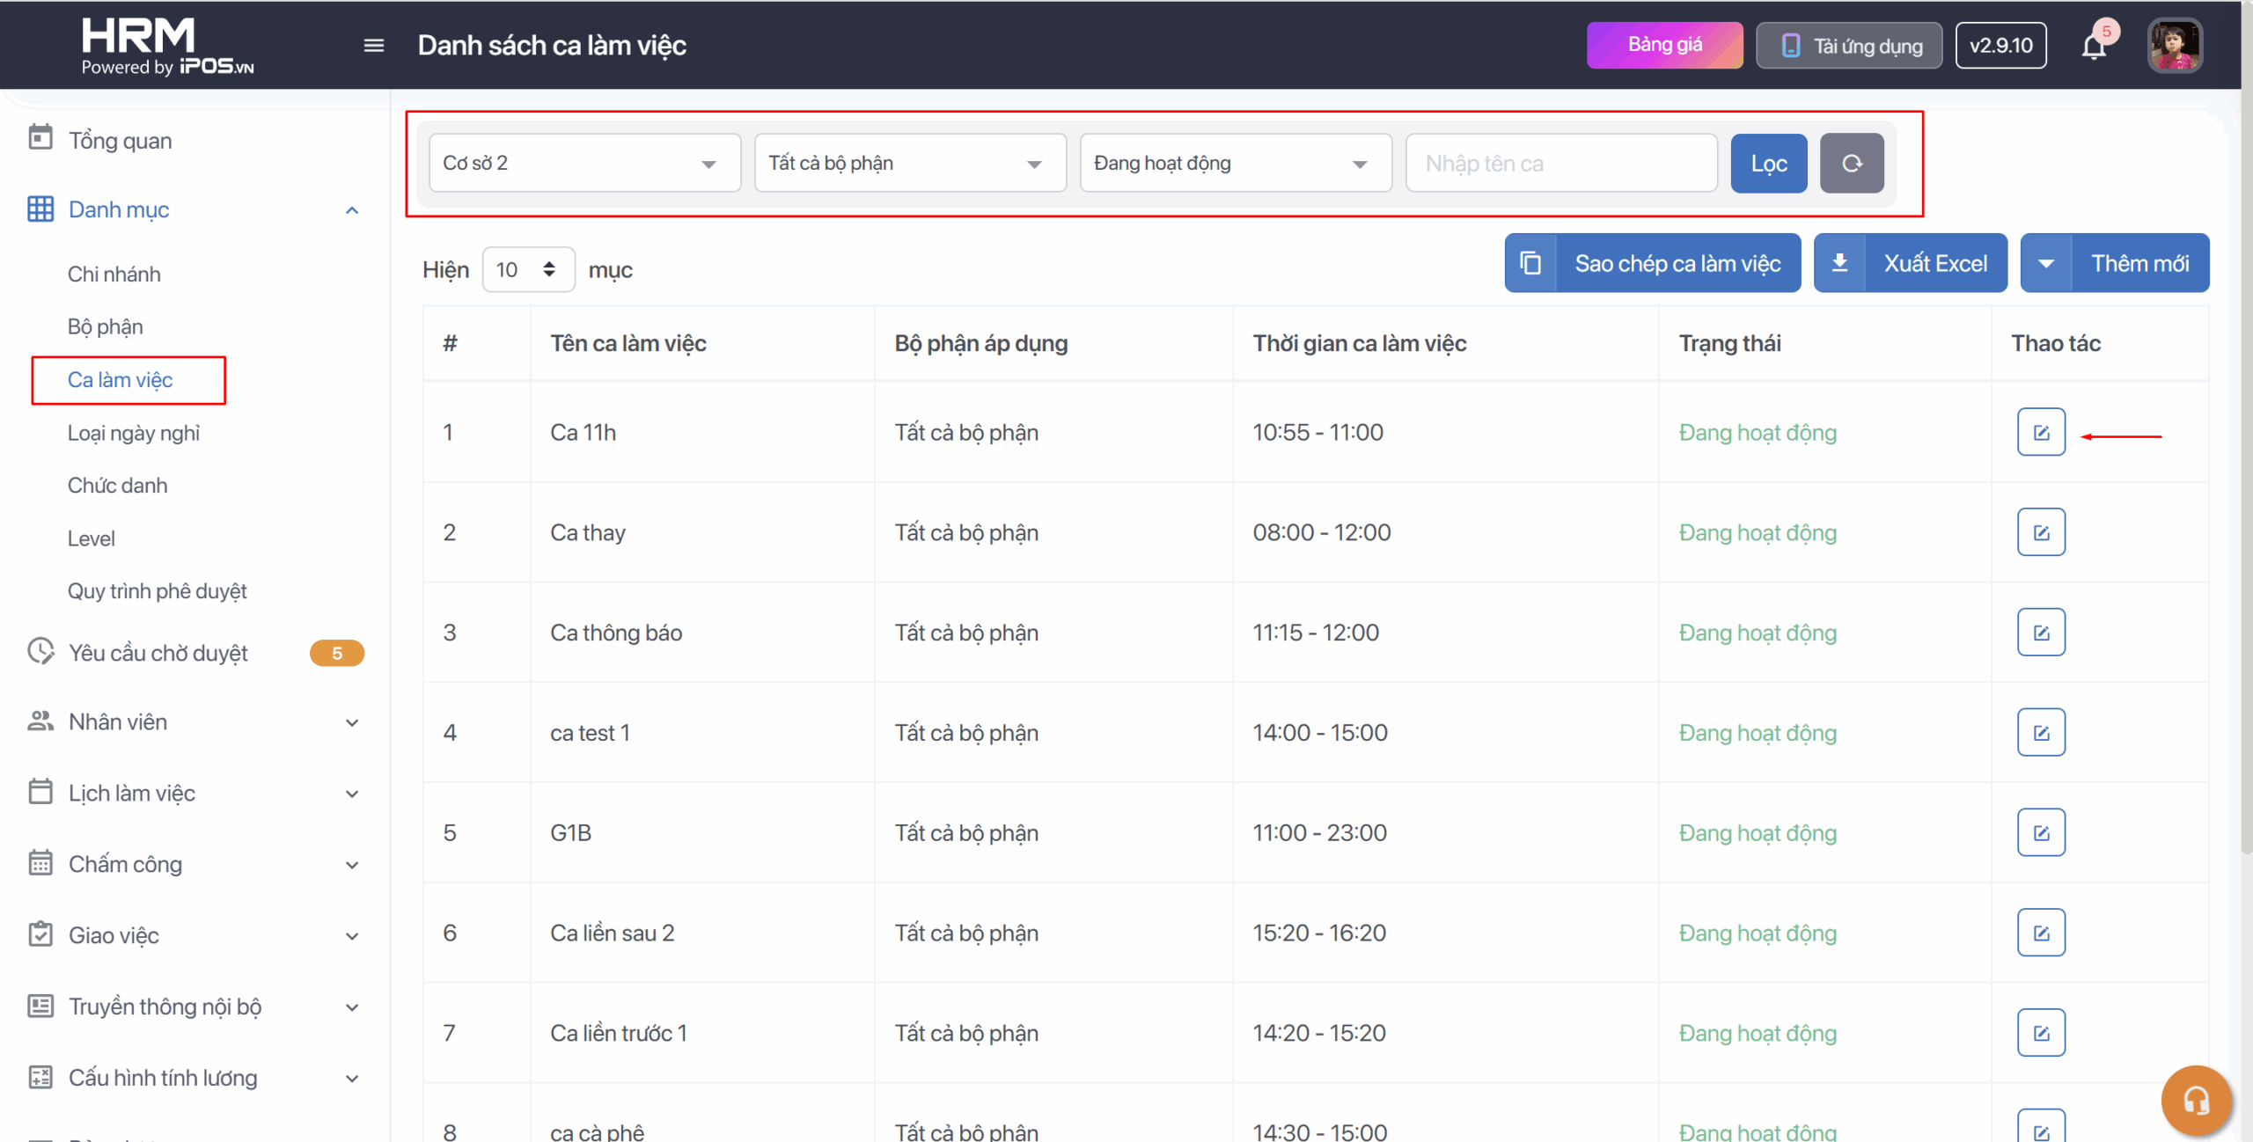Open the Đang hoạt động status dropdown
This screenshot has width=2253, height=1142.
pyautogui.click(x=1236, y=164)
